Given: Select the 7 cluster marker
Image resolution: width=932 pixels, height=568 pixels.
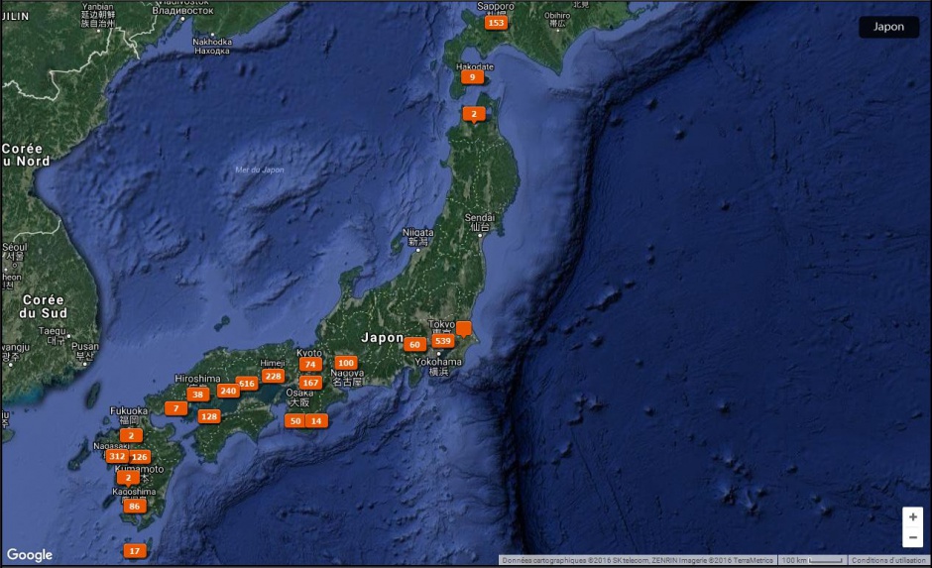Looking at the screenshot, I should point(175,408).
